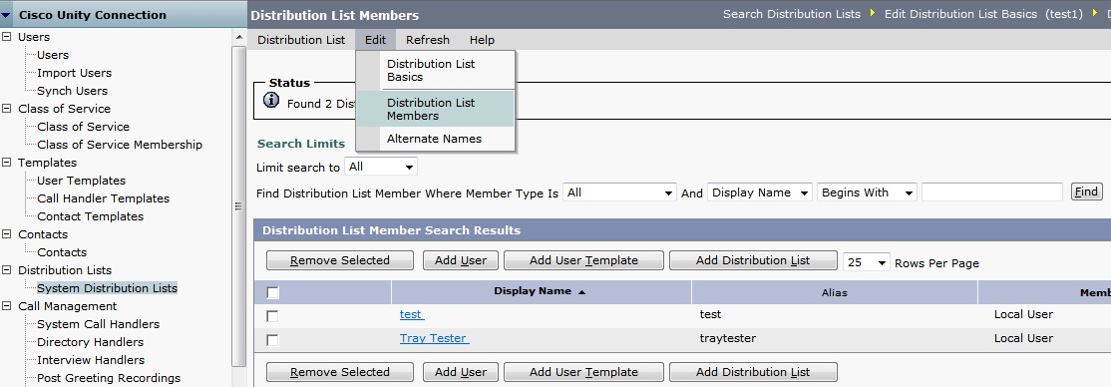Open the Distribution List menu
The height and width of the screenshot is (387, 1111).
pos(301,40)
